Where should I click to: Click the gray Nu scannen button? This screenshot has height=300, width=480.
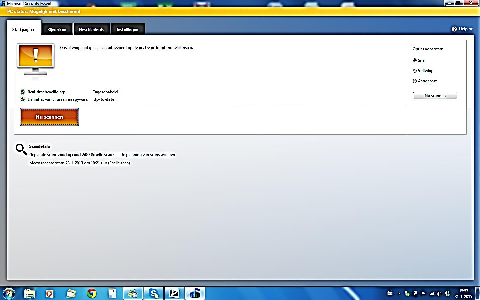[435, 96]
